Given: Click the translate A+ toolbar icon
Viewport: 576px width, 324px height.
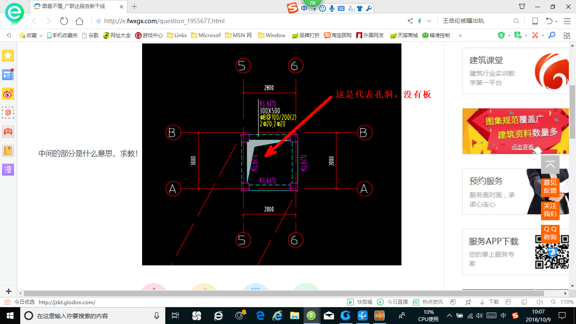Looking at the screenshot, I should pos(518,35).
